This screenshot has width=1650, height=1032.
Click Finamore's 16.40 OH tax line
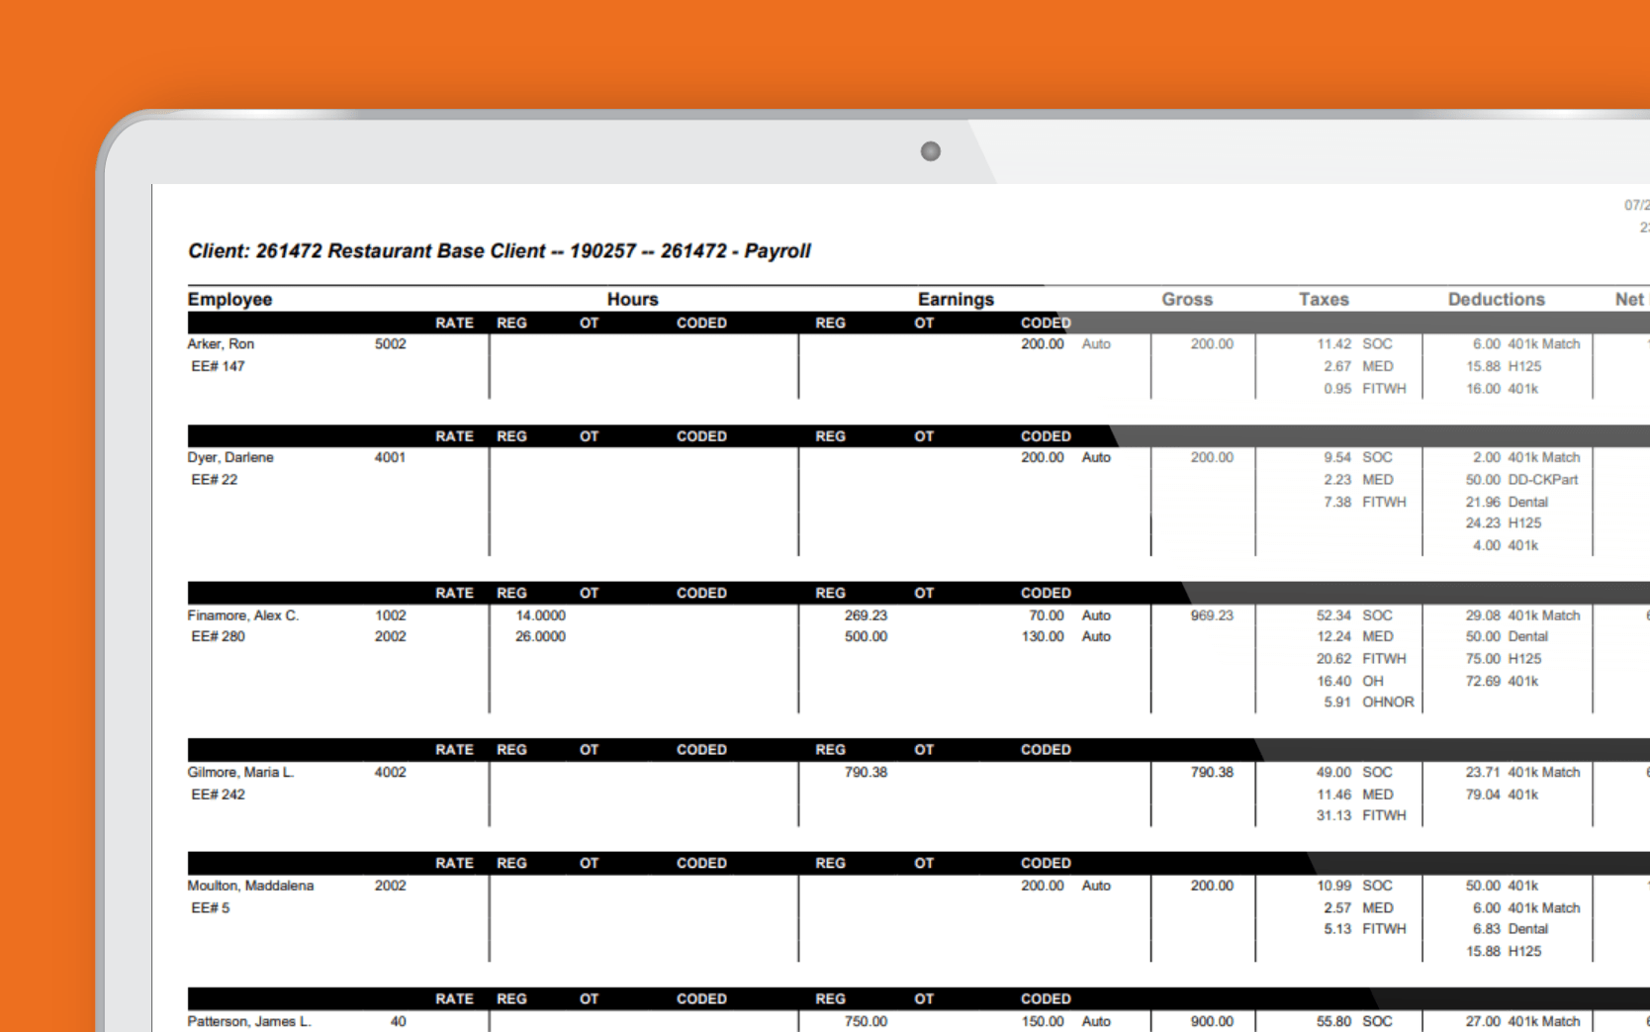pyautogui.click(x=1350, y=681)
